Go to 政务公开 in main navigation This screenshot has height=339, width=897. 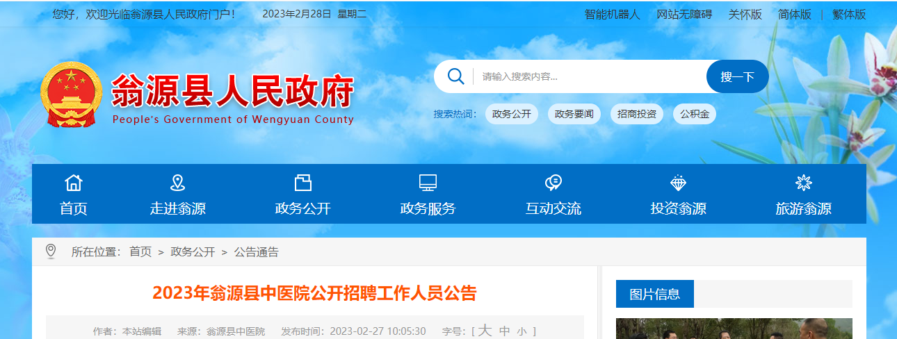click(x=303, y=208)
